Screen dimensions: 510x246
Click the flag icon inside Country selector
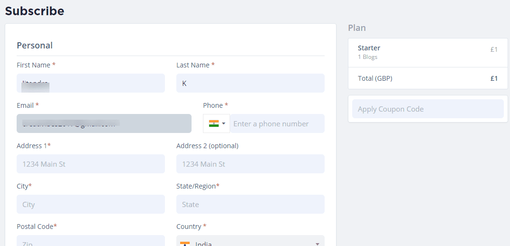[185, 244]
